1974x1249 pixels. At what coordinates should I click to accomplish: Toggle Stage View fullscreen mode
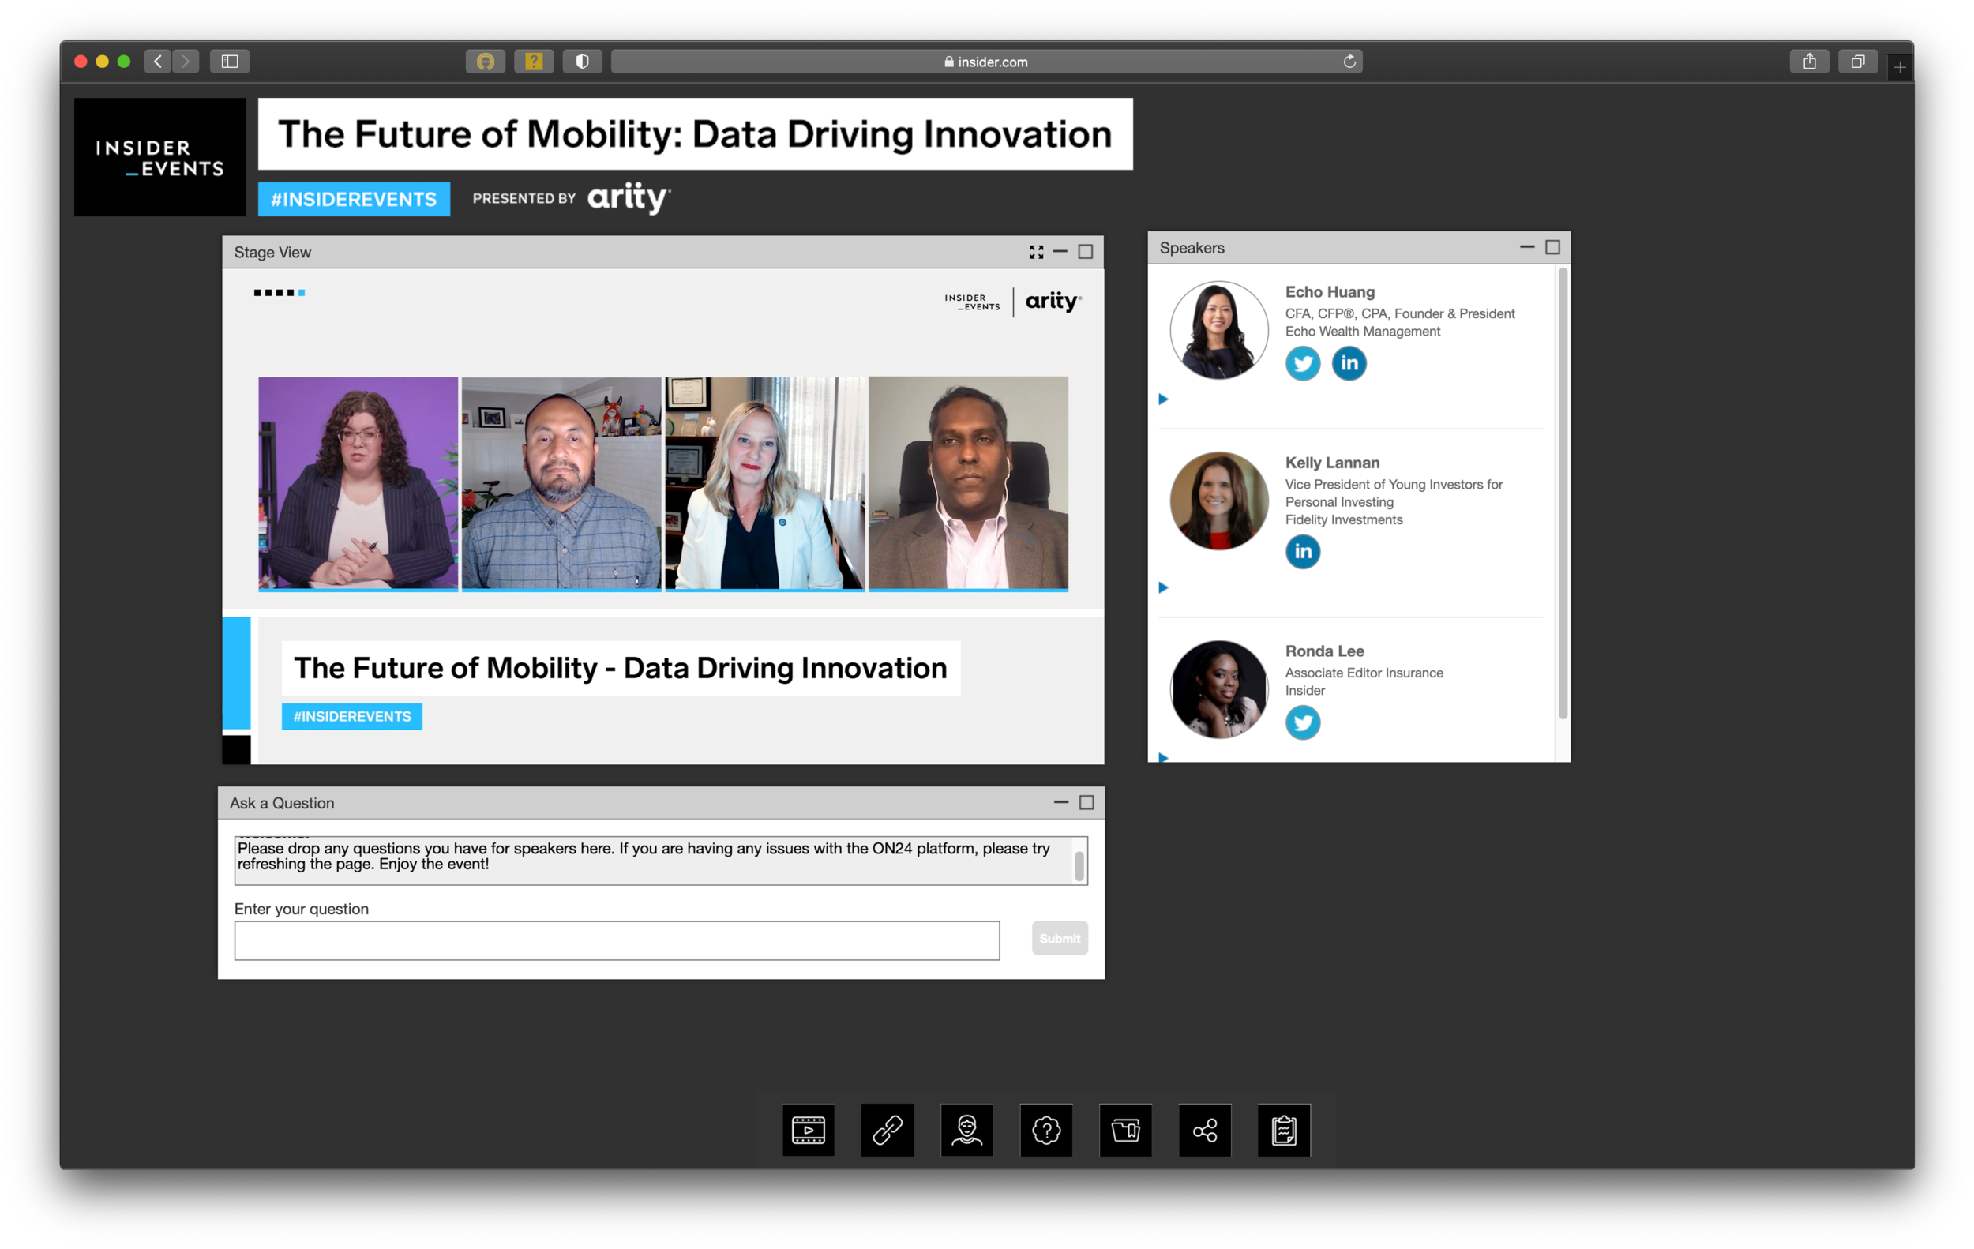point(1036,252)
